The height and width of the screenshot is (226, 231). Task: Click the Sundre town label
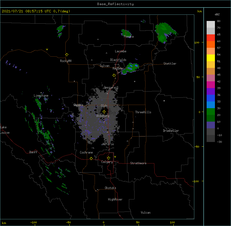[x=78, y=105]
